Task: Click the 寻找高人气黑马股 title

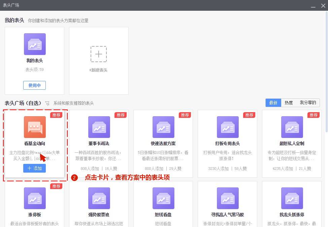Action: (227, 215)
